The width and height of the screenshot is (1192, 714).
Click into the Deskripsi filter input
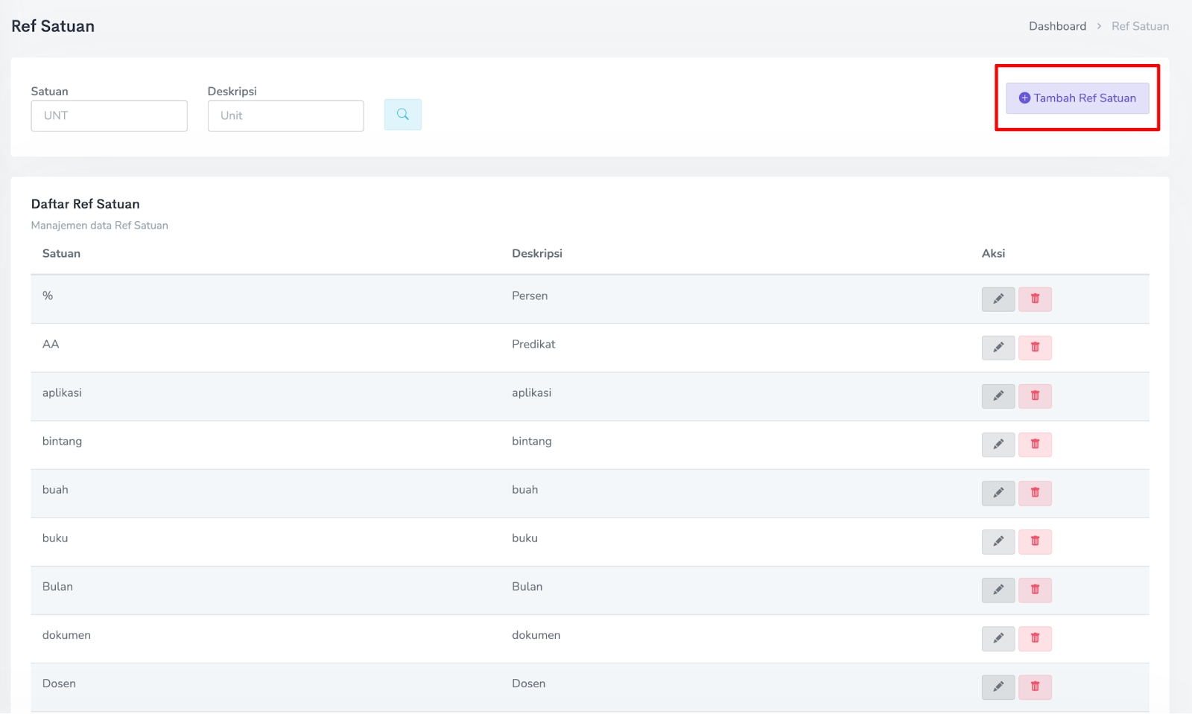pos(285,116)
